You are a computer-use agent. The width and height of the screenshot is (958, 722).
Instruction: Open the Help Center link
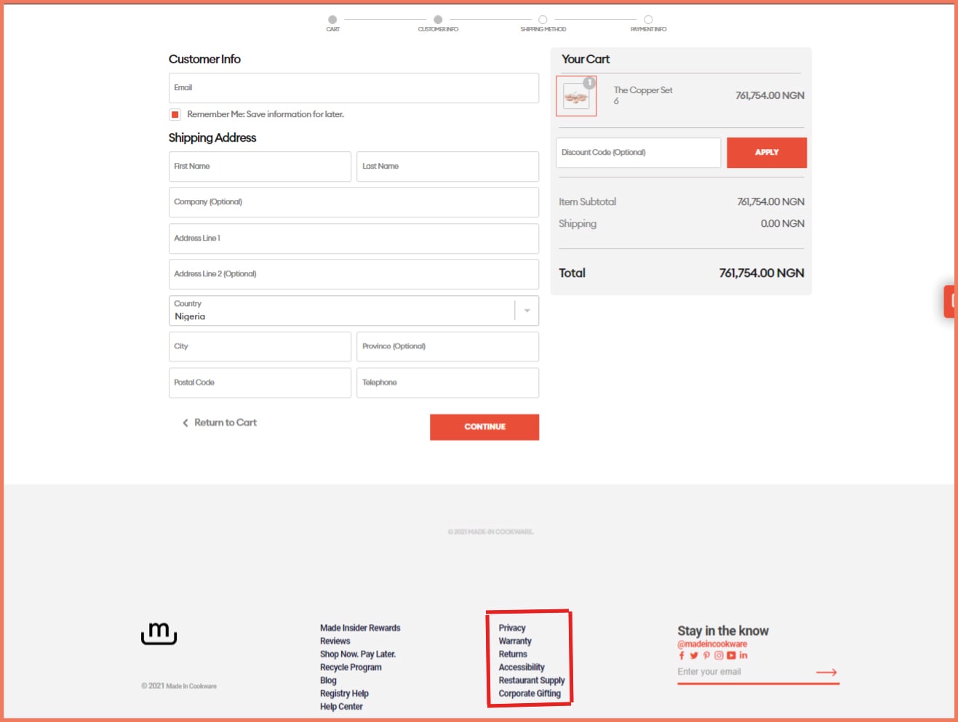[x=341, y=707]
